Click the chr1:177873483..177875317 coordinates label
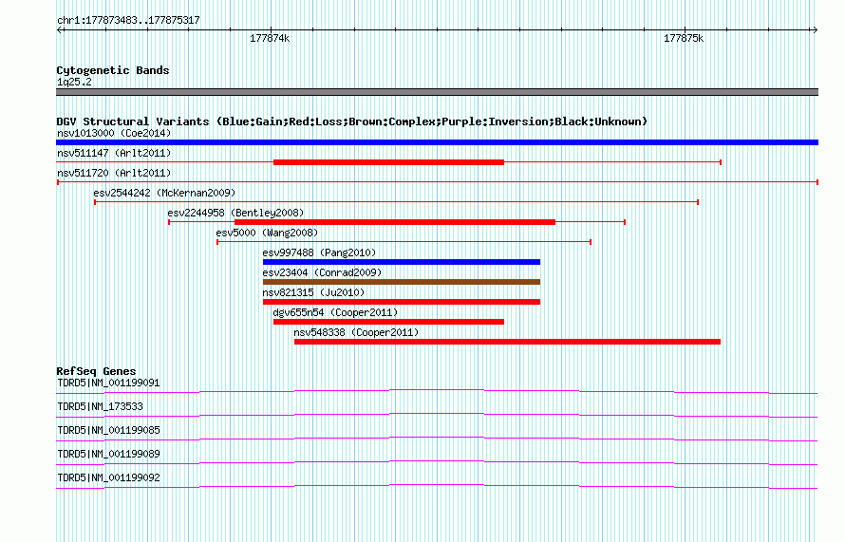 [x=128, y=21]
